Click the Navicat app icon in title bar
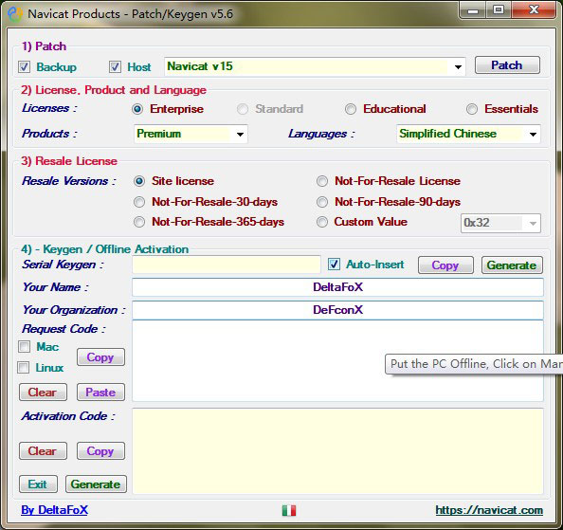Viewport: 563px width, 530px height. pyautogui.click(x=15, y=14)
